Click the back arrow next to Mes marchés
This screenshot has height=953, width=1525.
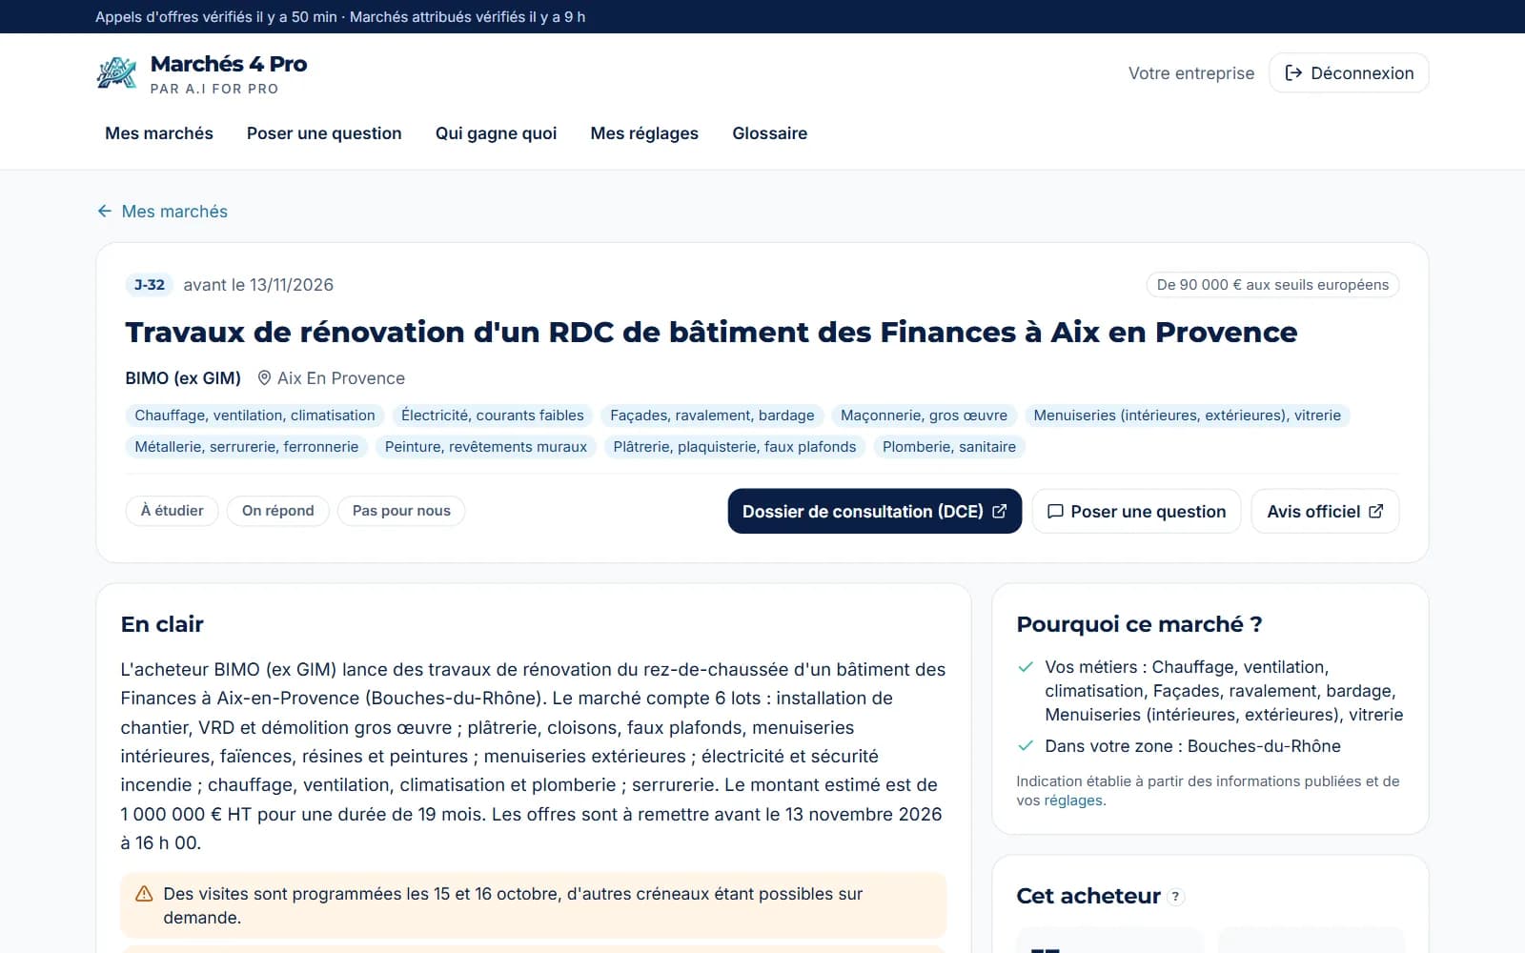click(105, 211)
